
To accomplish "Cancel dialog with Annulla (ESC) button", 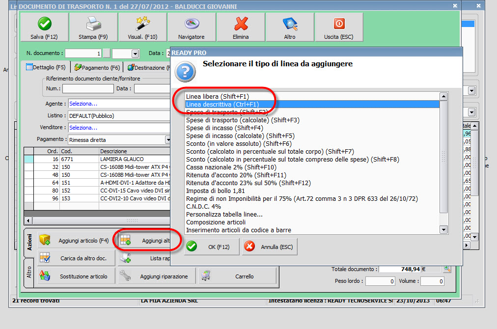I will coord(270,247).
